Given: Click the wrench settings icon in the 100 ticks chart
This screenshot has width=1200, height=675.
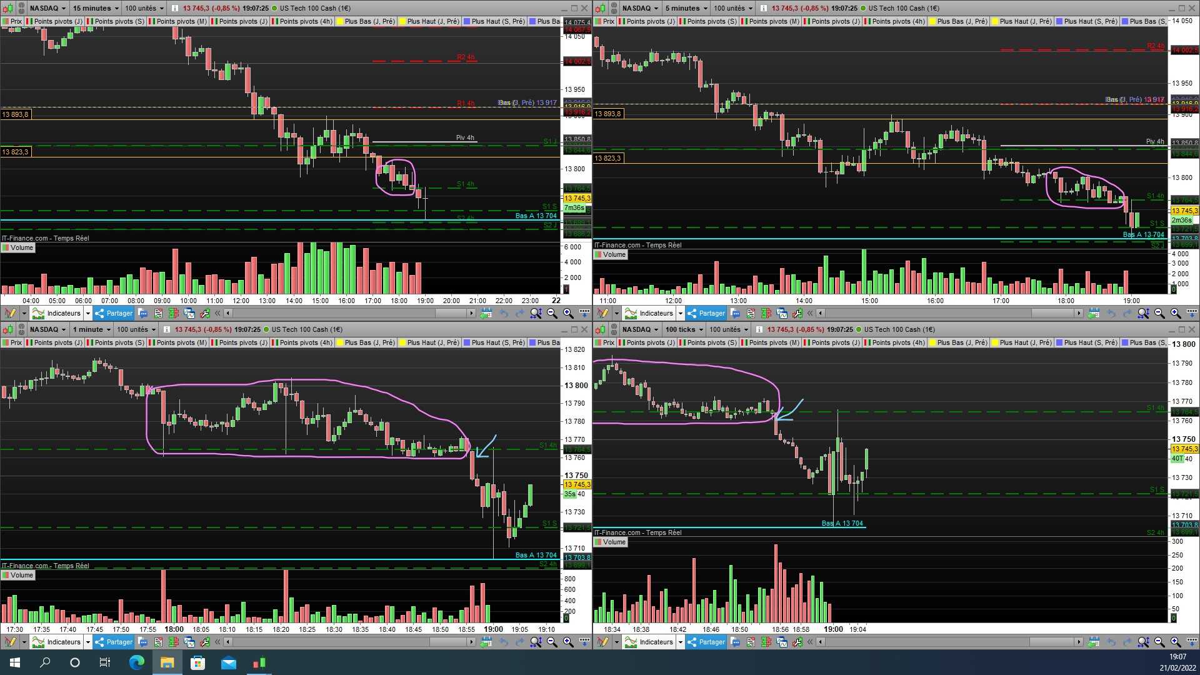Looking at the screenshot, I should point(797,642).
